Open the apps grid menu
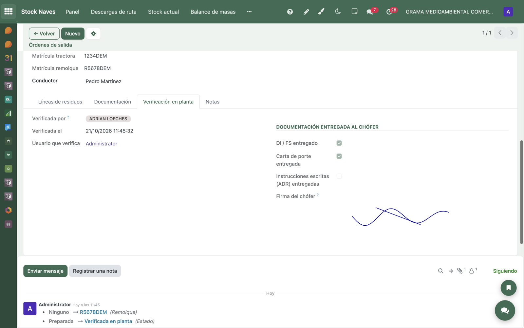Image resolution: width=524 pixels, height=328 pixels. (x=9, y=11)
